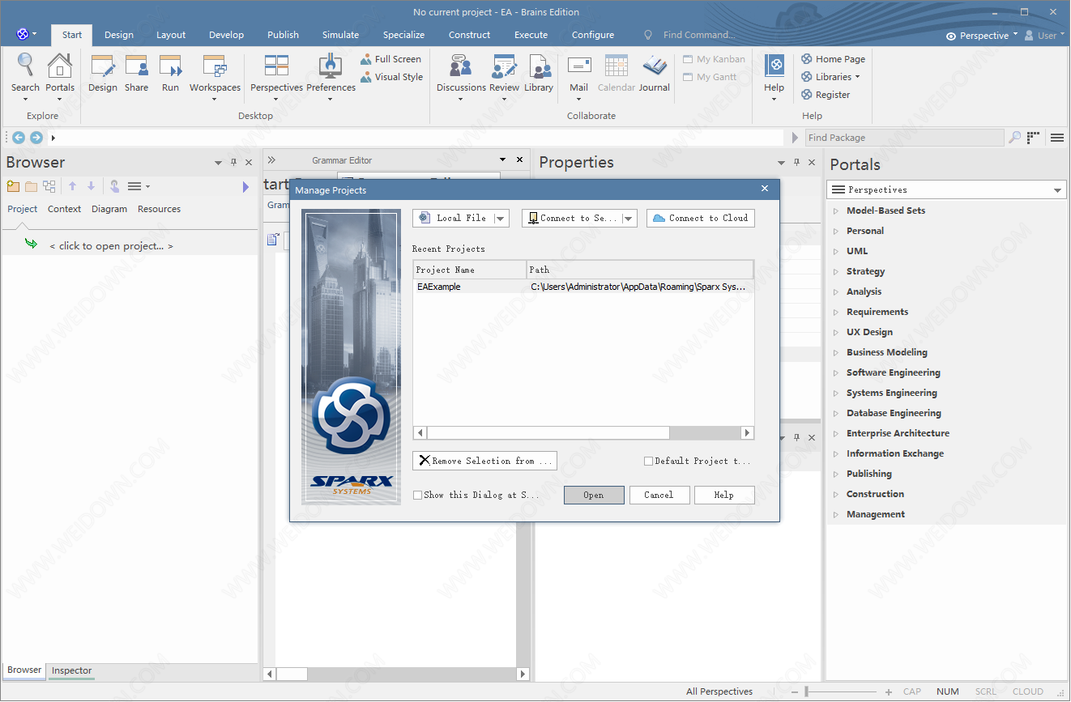Select the Design workspace icon

103,74
